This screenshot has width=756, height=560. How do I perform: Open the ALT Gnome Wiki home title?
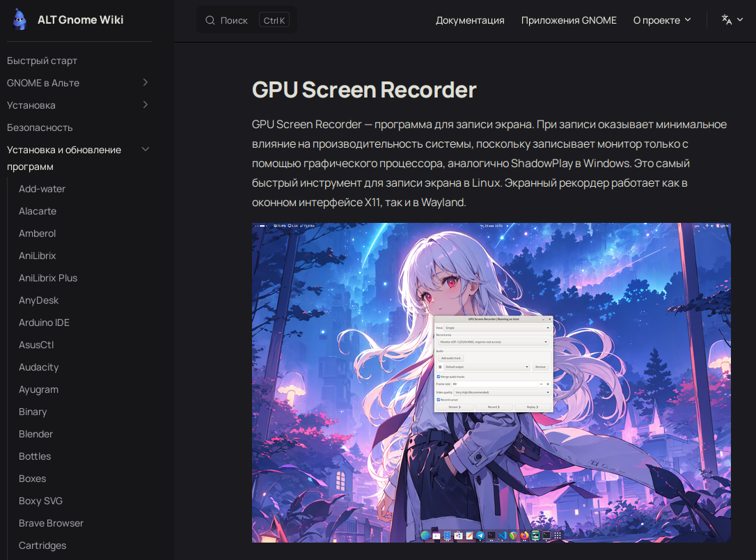81,20
